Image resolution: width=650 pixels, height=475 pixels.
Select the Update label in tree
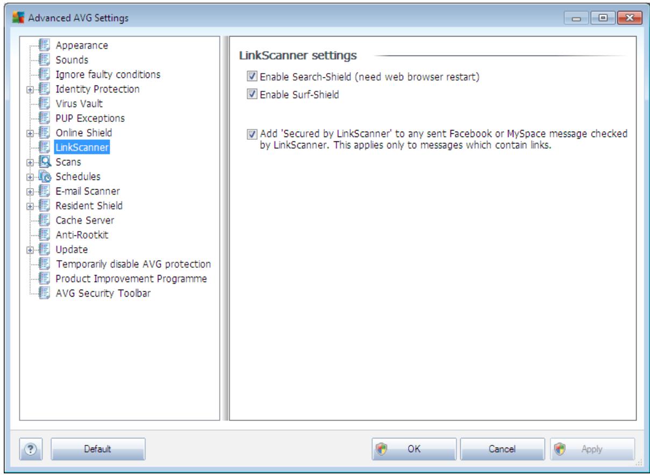72,249
